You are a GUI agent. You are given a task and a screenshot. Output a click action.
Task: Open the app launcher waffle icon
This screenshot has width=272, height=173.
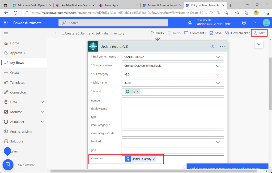pyautogui.click(x=6, y=23)
